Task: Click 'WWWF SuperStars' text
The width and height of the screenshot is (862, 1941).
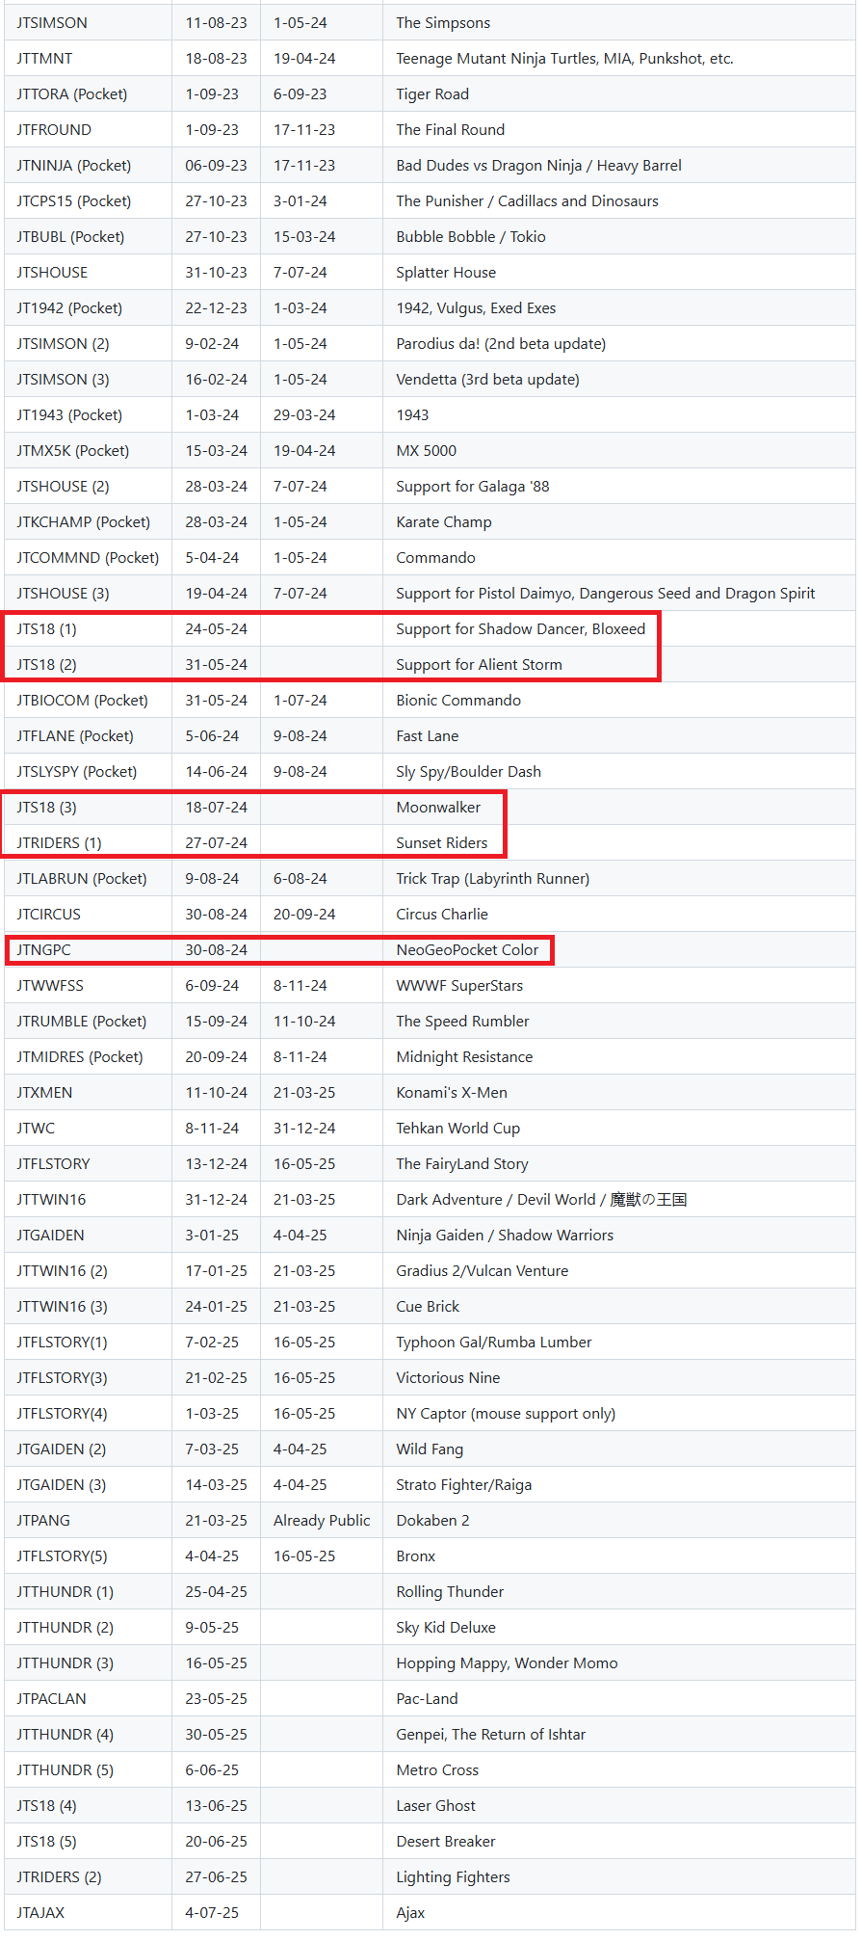Action: pyautogui.click(x=459, y=986)
